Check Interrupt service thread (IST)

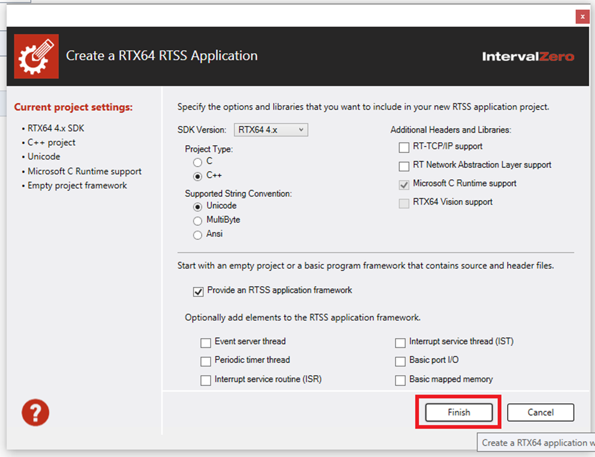401,342
